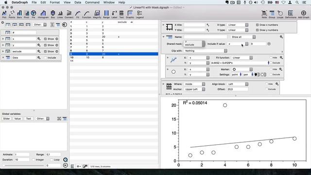Open the Y type dropdown
311x175 pixels.
(238, 30)
